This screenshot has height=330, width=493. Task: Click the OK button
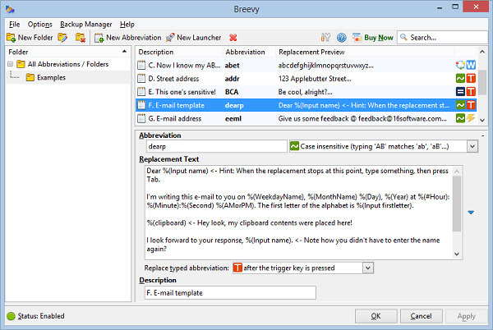click(x=376, y=316)
